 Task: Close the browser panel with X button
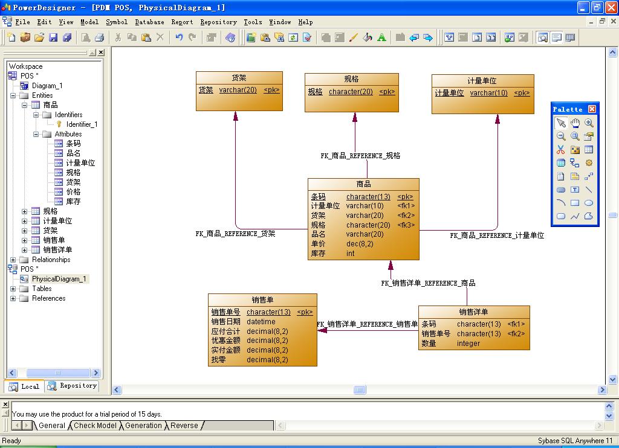(101, 52)
